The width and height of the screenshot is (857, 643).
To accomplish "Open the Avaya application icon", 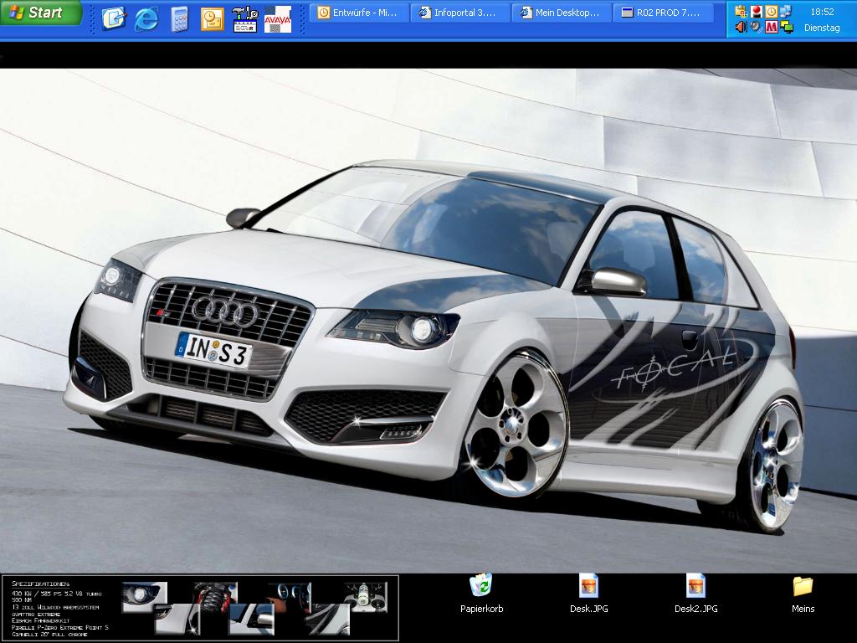I will pyautogui.click(x=277, y=18).
